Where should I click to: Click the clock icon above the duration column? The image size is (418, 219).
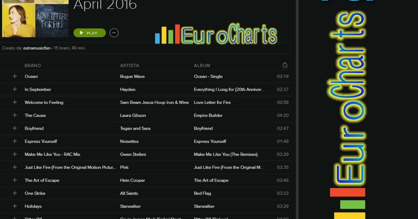pyautogui.click(x=285, y=65)
